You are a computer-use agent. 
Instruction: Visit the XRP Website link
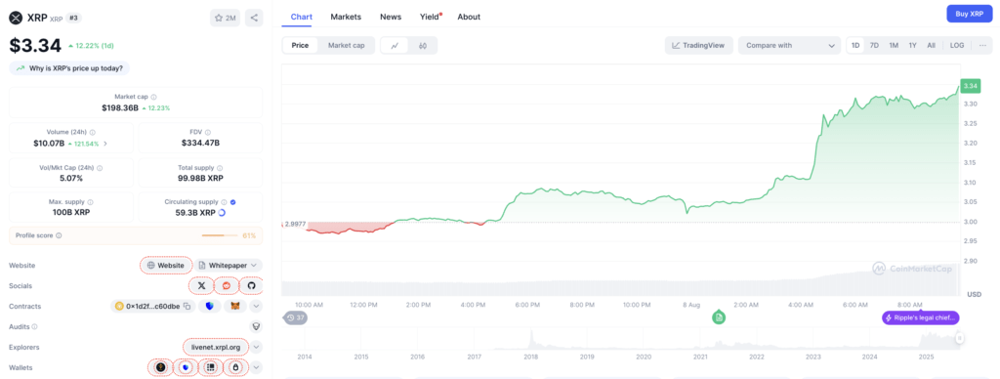coord(166,265)
